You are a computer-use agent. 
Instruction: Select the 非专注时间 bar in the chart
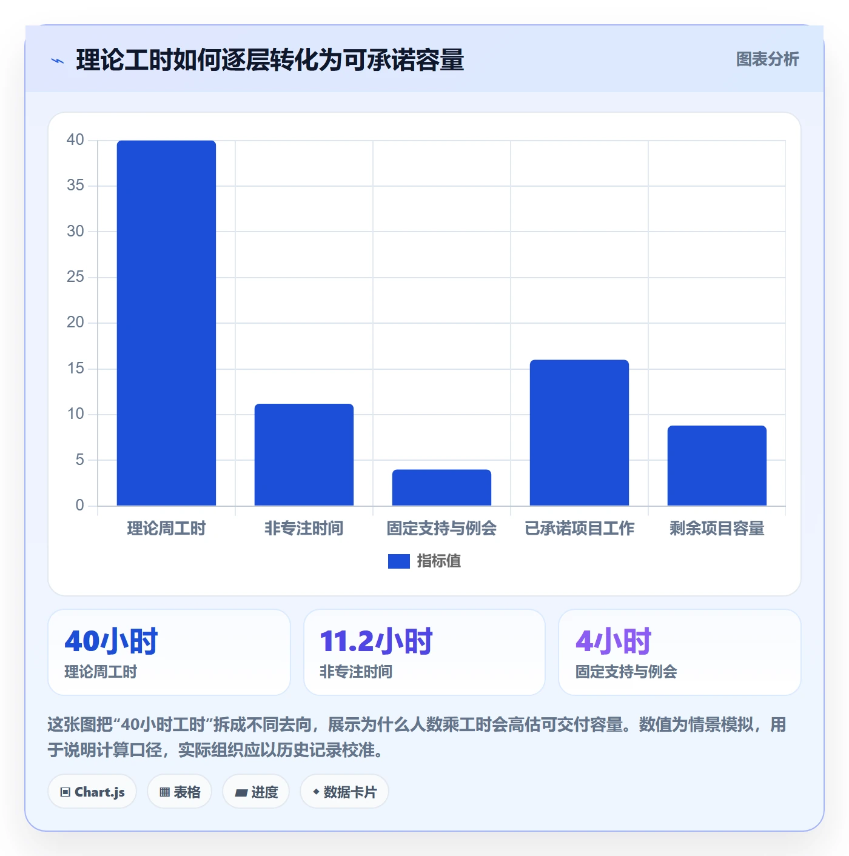point(304,455)
